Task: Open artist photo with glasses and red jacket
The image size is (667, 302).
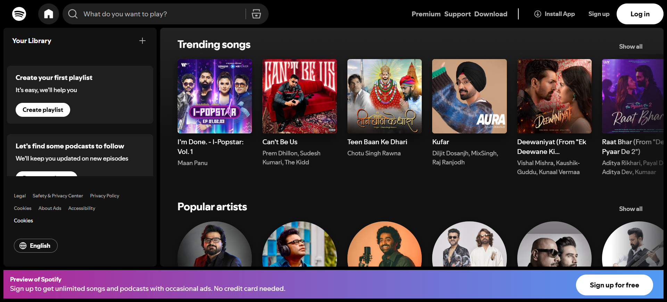Action: click(215, 244)
